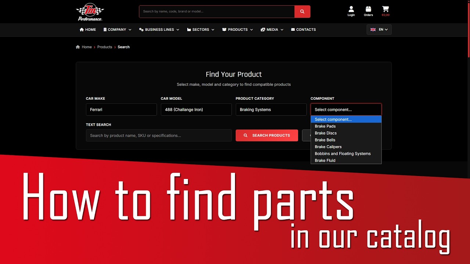Select Brake Discs from component list
Viewport: 470px width, 264px height.
tap(346, 133)
